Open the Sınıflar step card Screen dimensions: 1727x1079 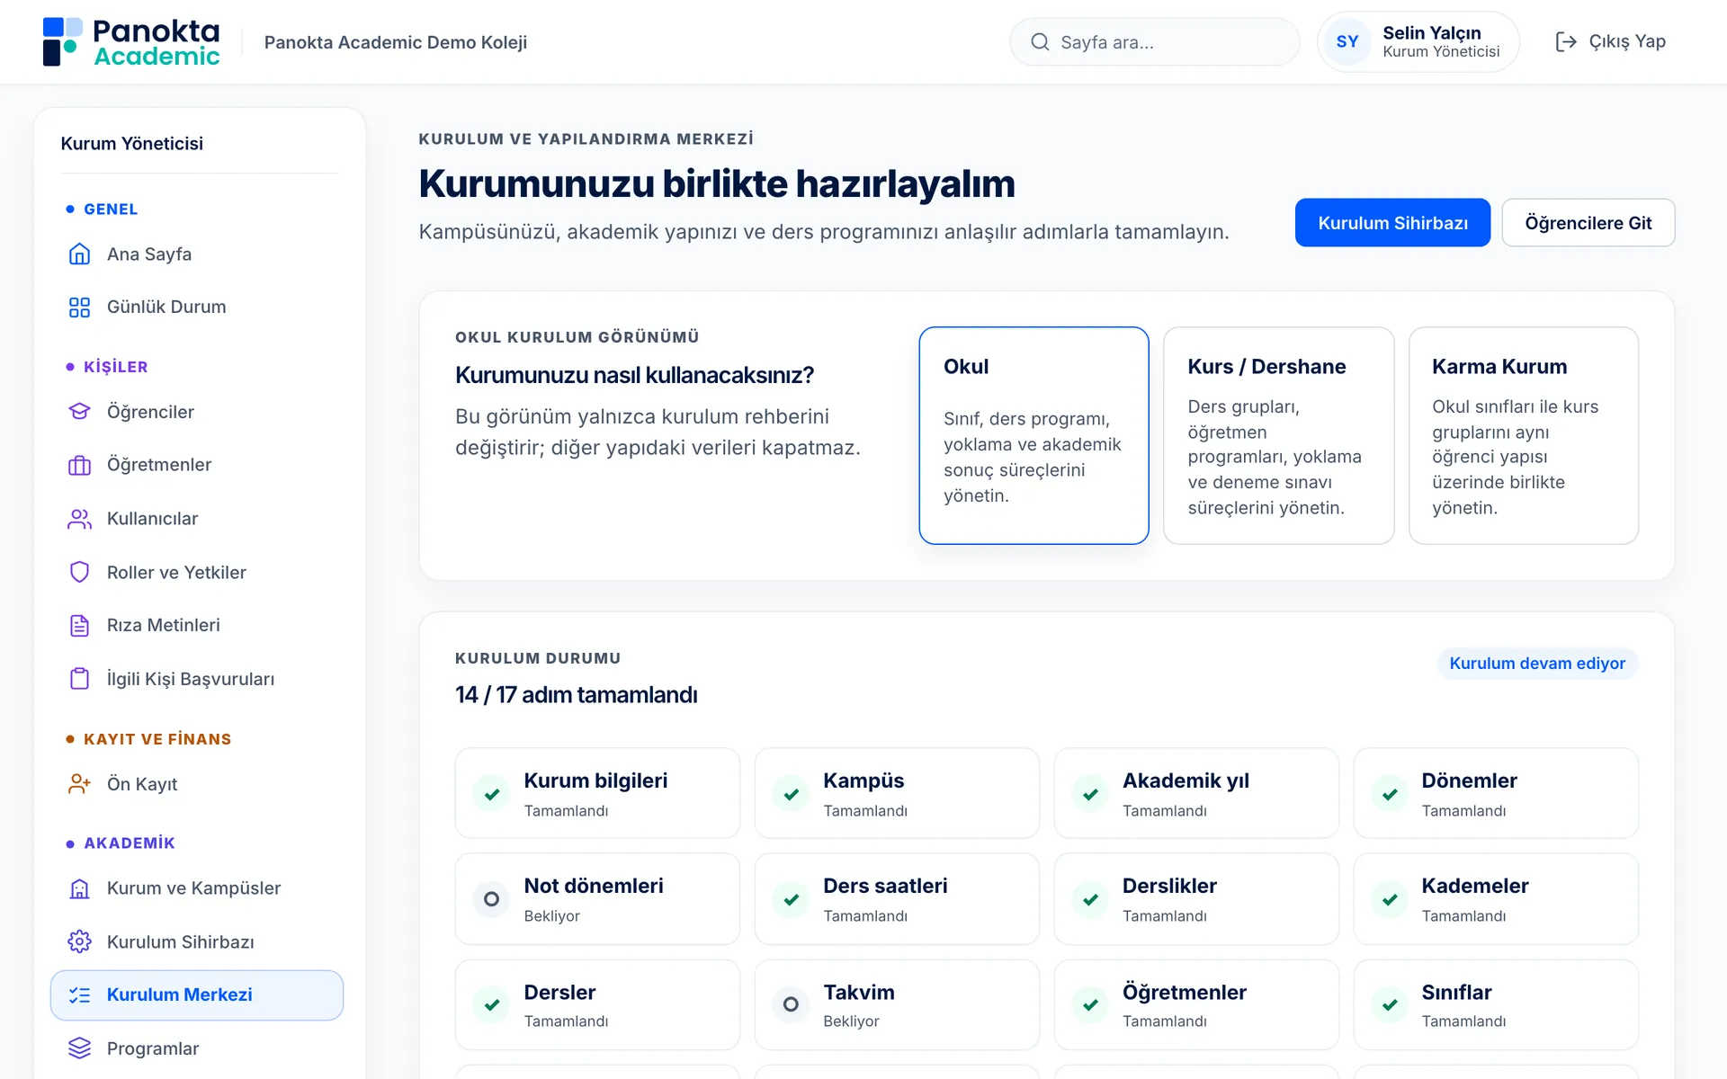pos(1496,1004)
